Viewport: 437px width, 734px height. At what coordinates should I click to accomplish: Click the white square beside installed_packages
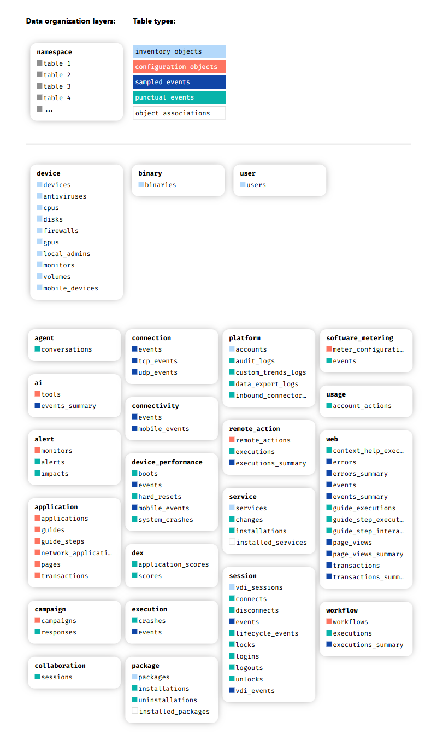point(135,712)
